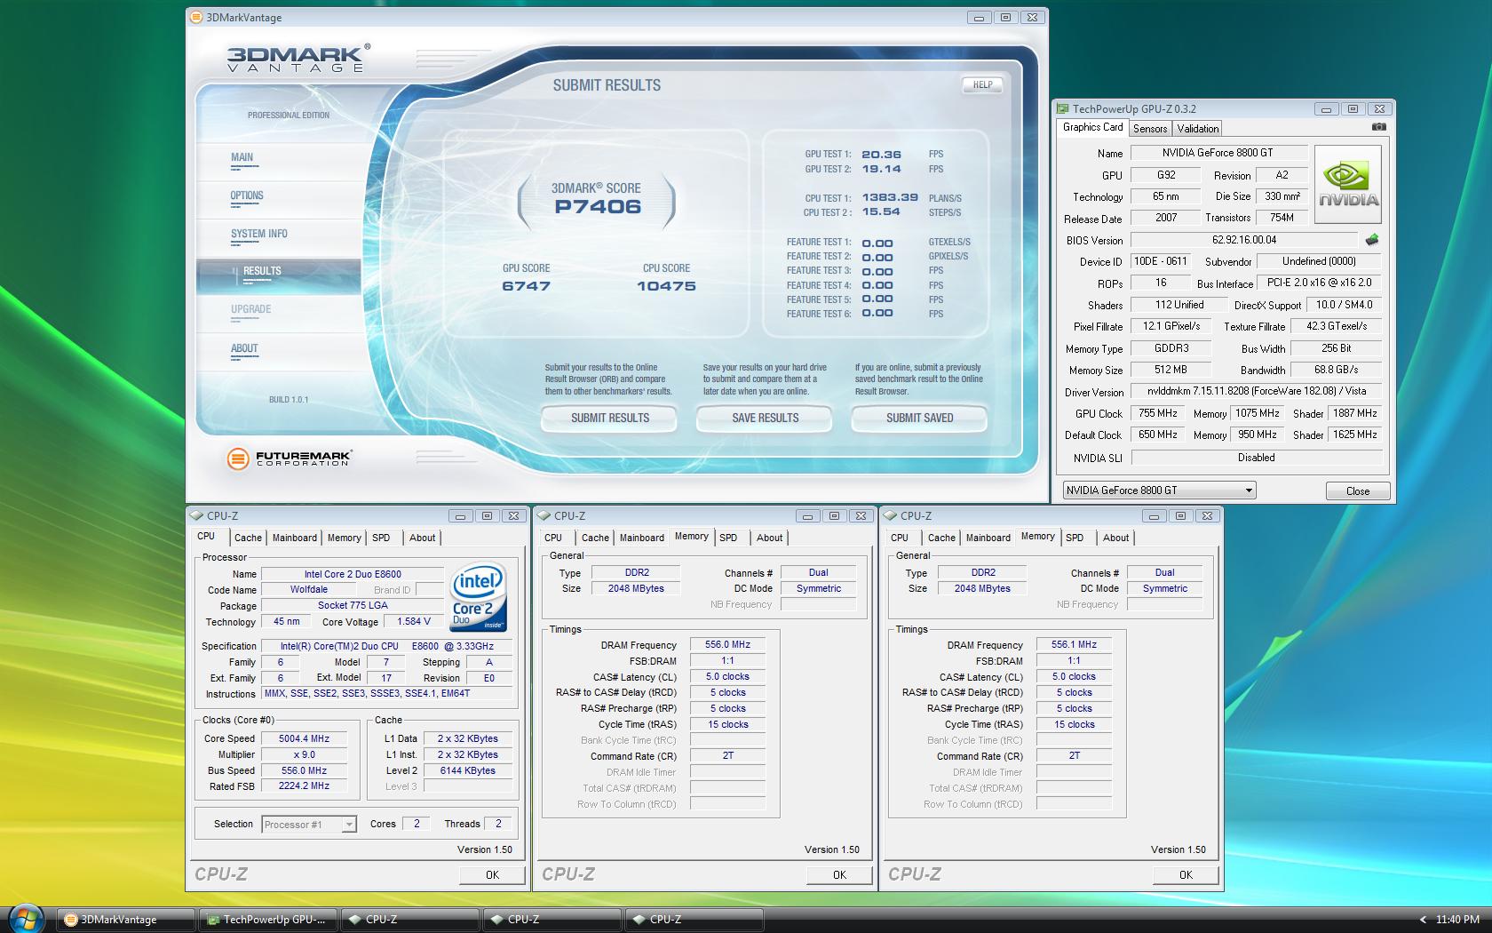Select Graphics Card tab in GPU-Z
This screenshot has height=933, width=1492.
coord(1092,127)
